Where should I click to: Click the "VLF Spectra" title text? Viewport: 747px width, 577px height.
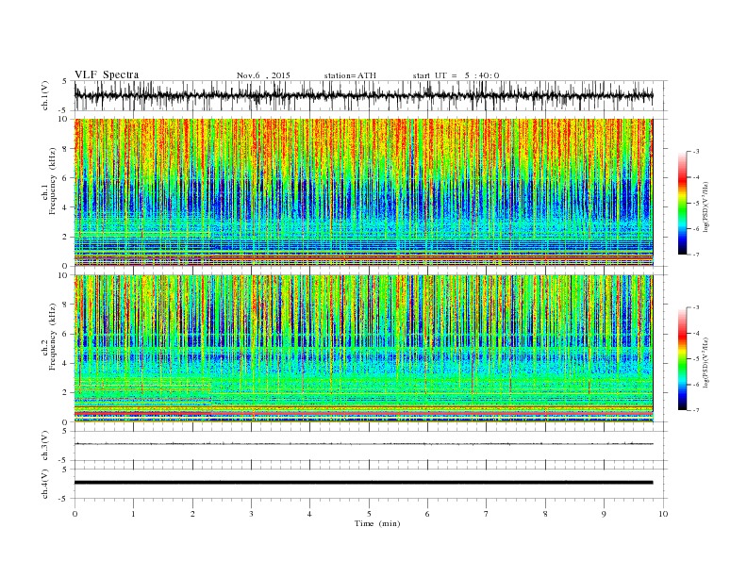[x=107, y=74]
